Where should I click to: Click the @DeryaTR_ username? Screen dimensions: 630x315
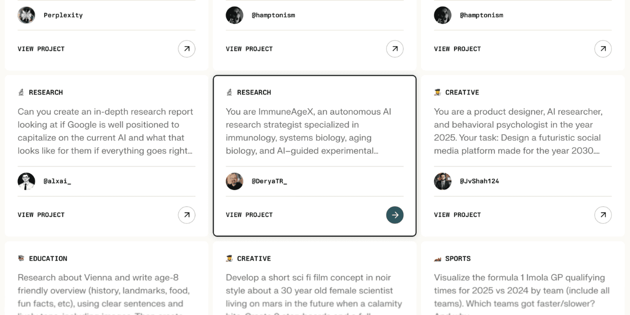coord(269,181)
